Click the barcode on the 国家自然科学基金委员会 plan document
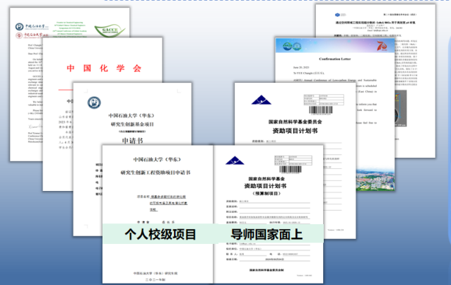Viewport: 451px width, 285px height. click(x=321, y=110)
